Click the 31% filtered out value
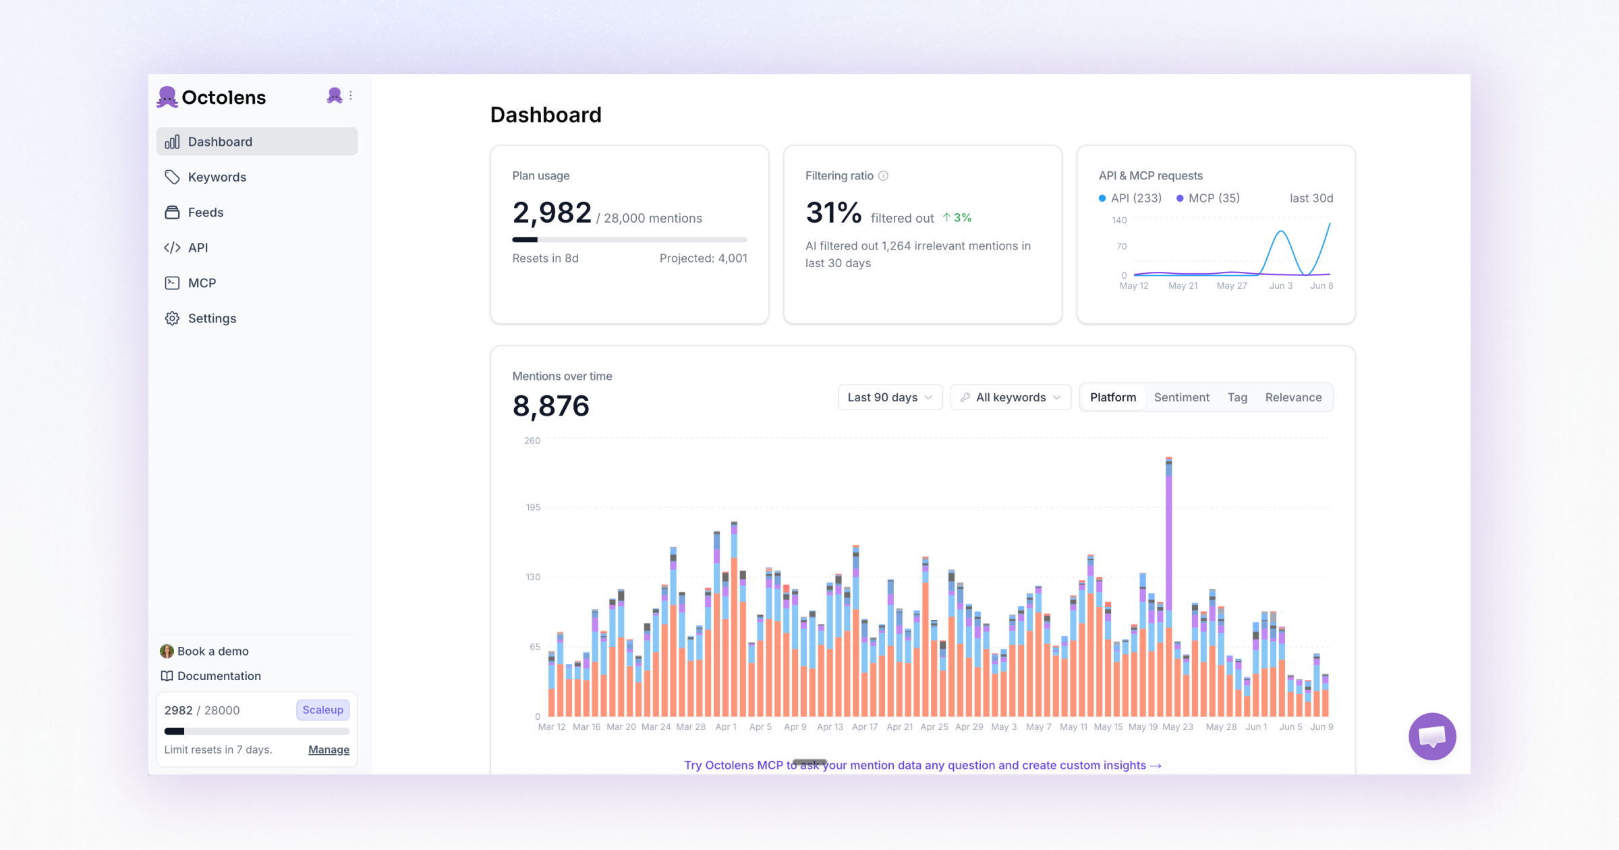The height and width of the screenshot is (850, 1619). tap(833, 213)
